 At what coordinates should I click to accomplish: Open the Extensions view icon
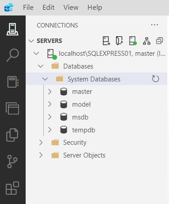pyautogui.click(x=12, y=188)
